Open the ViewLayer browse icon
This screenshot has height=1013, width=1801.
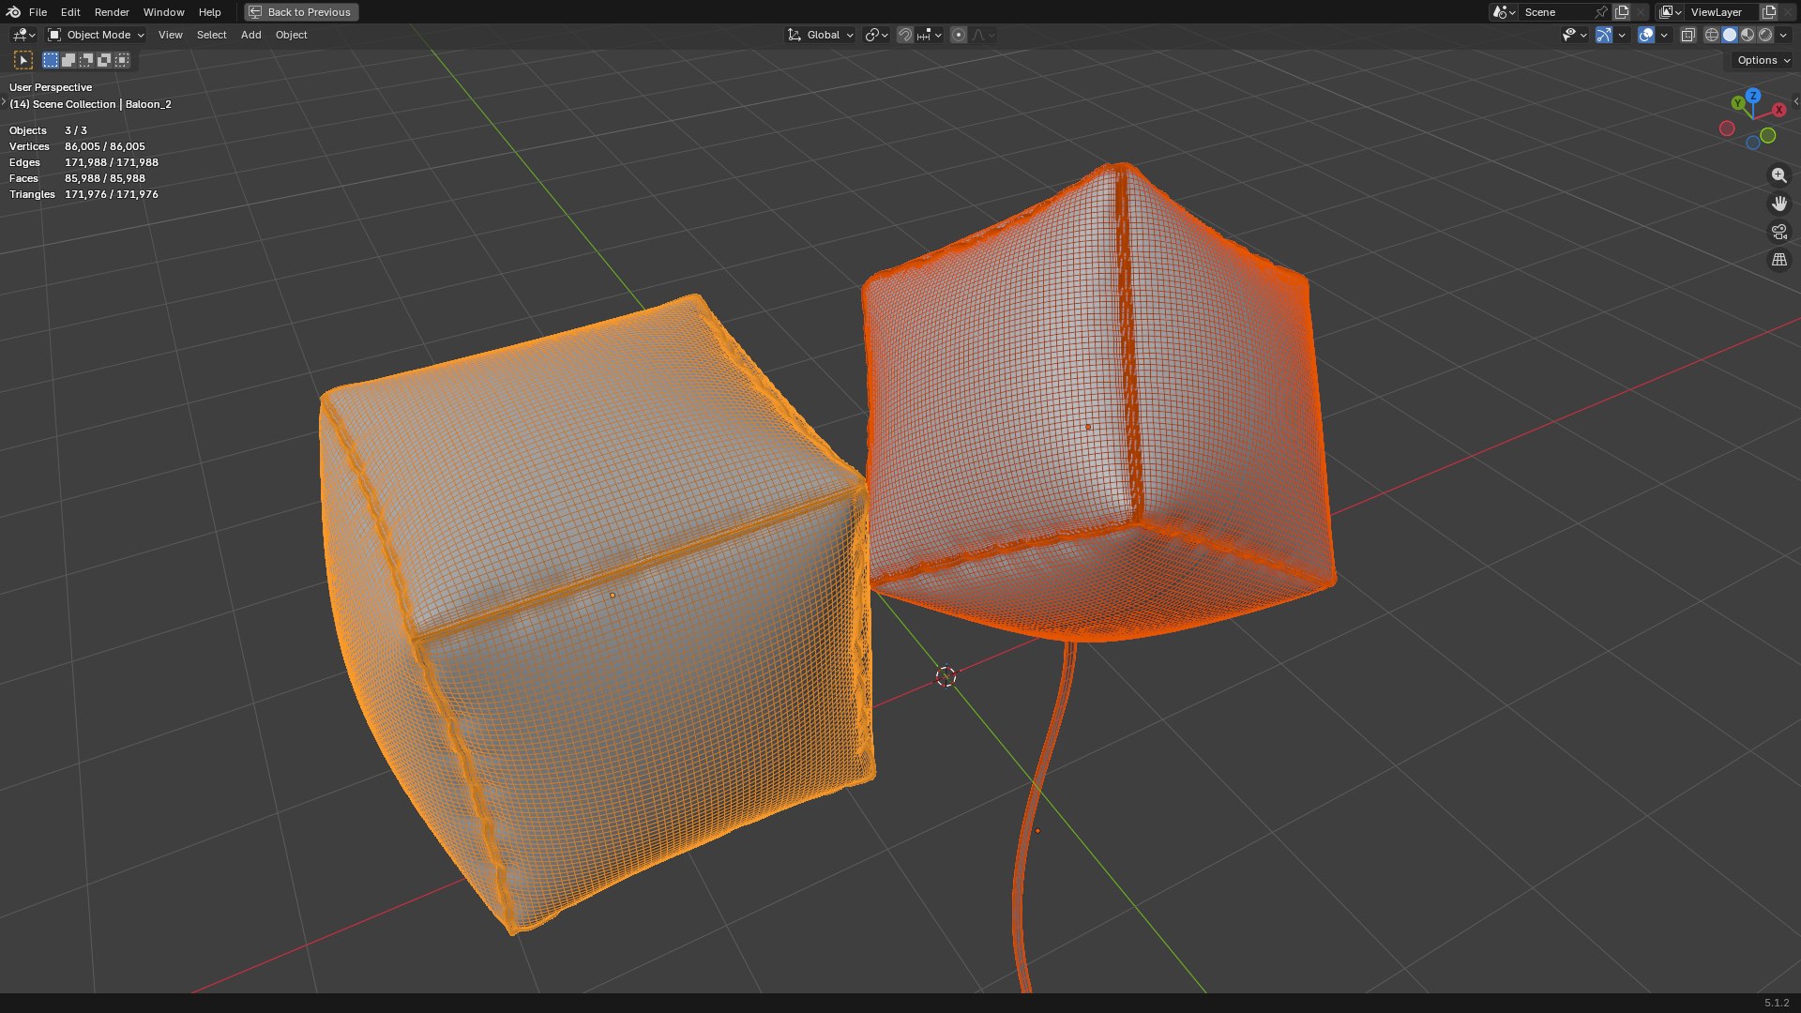[x=1671, y=12]
